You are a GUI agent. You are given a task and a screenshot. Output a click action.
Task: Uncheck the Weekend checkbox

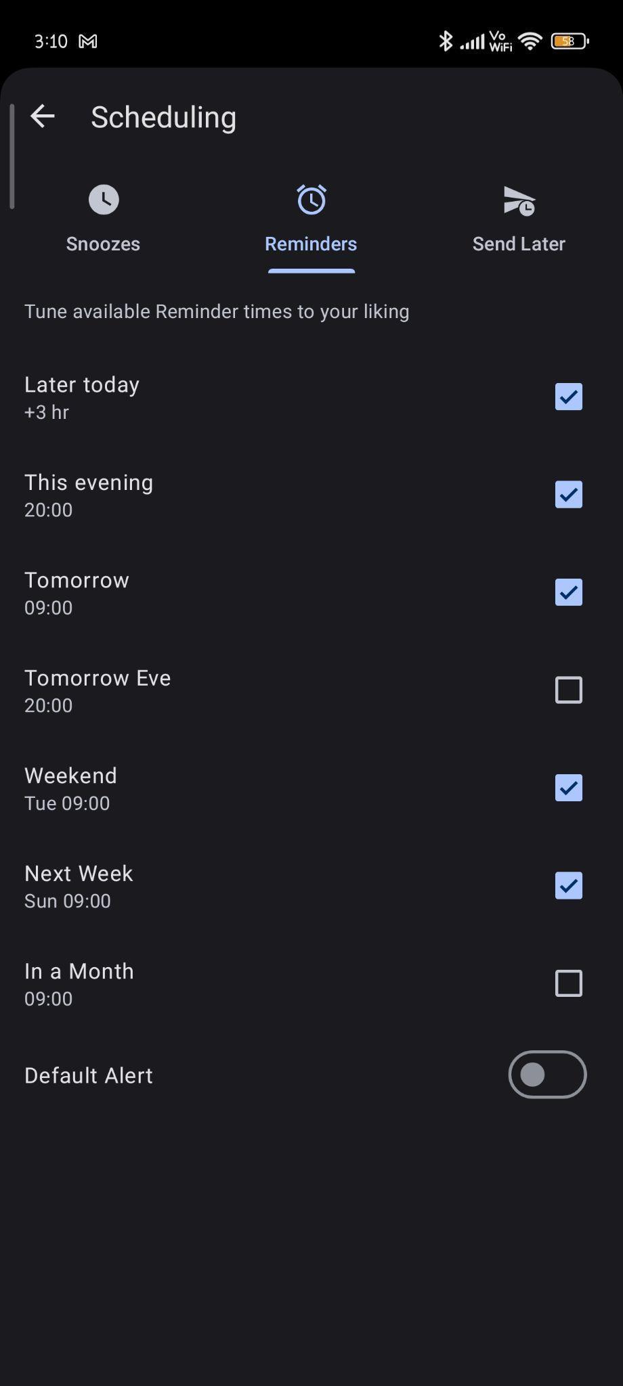click(x=568, y=788)
